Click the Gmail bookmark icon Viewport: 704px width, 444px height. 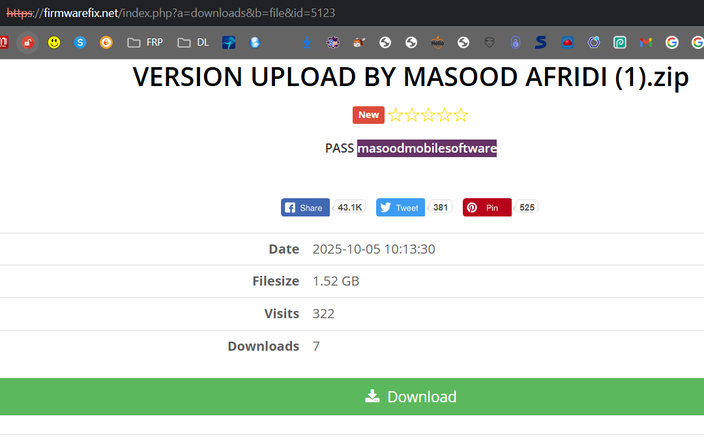(645, 42)
